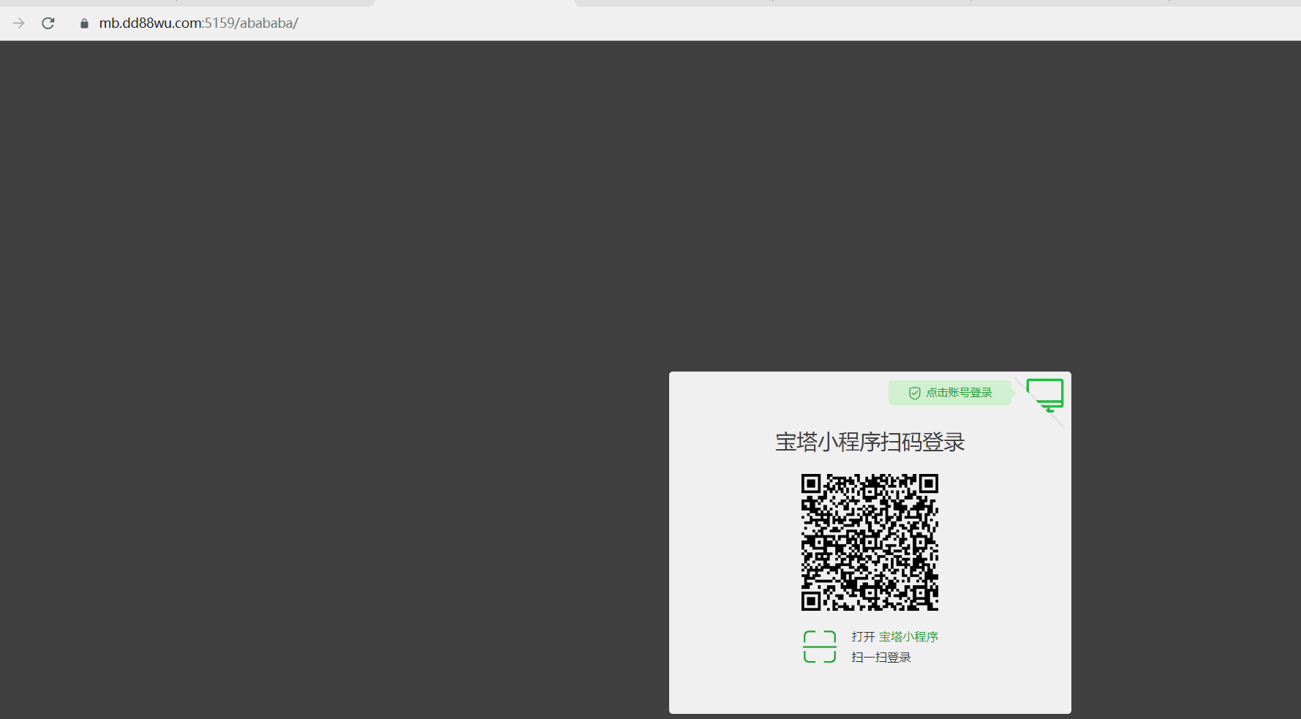The height and width of the screenshot is (719, 1301).
Task: Reload the page with the refresh icon
Action: point(48,23)
